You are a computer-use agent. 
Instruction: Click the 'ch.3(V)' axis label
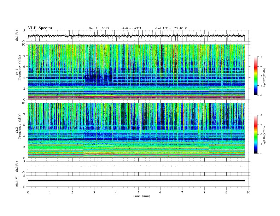point(17,167)
